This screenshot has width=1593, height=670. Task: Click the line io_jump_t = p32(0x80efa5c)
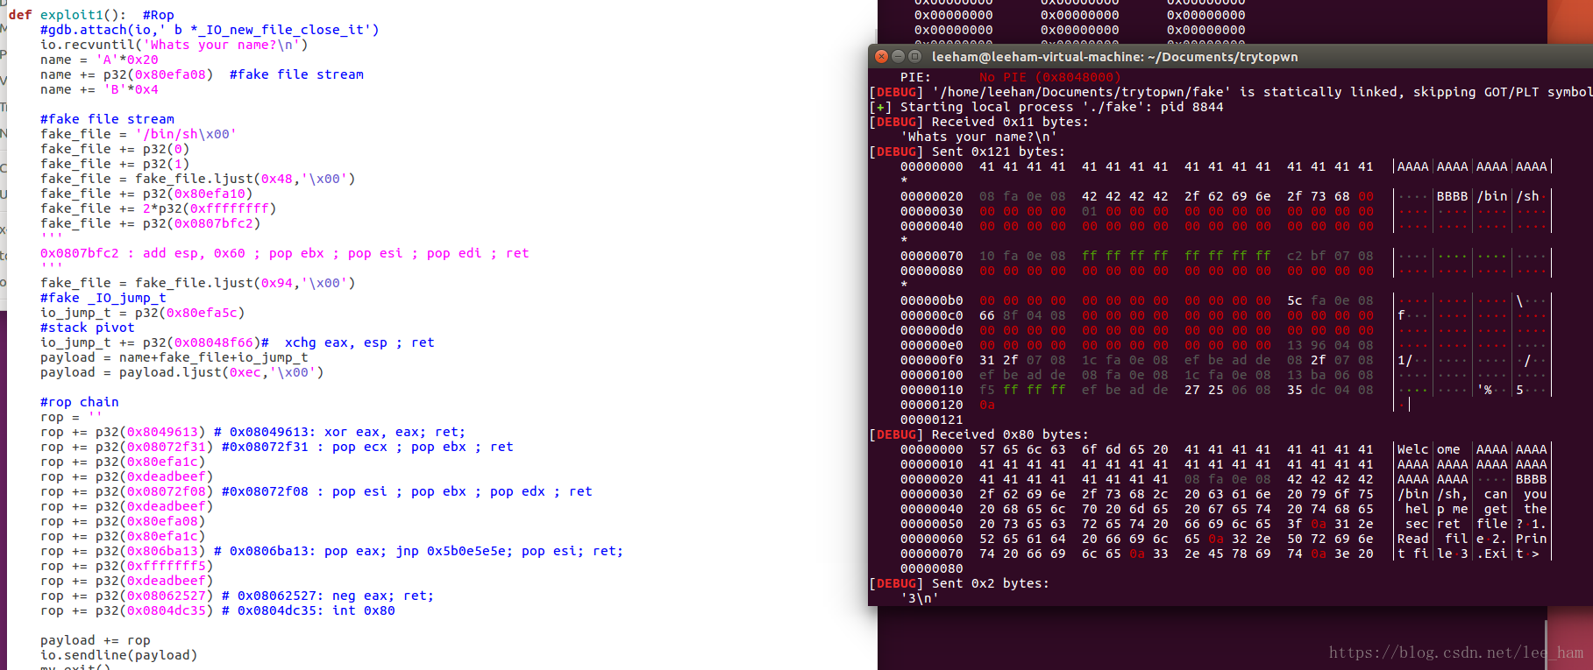coord(142,313)
